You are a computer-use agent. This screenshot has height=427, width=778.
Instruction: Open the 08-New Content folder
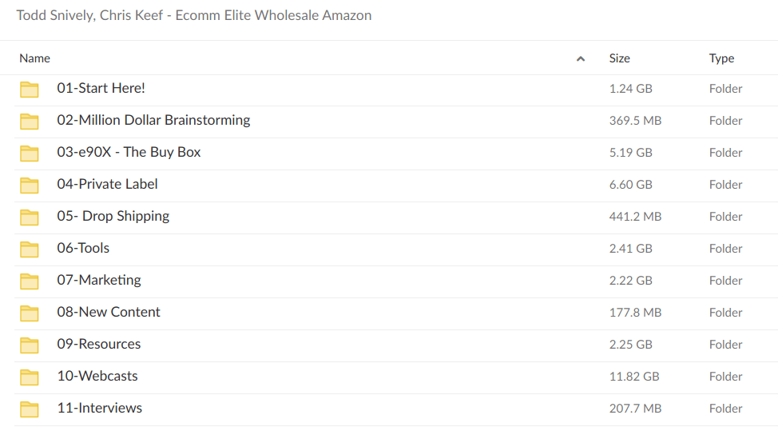pyautogui.click(x=109, y=312)
